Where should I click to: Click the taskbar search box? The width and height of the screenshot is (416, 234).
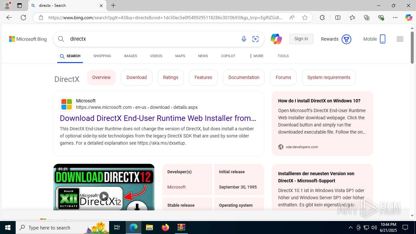pos(62,227)
